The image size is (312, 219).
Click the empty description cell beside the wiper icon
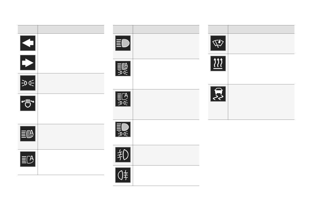pos(261,44)
